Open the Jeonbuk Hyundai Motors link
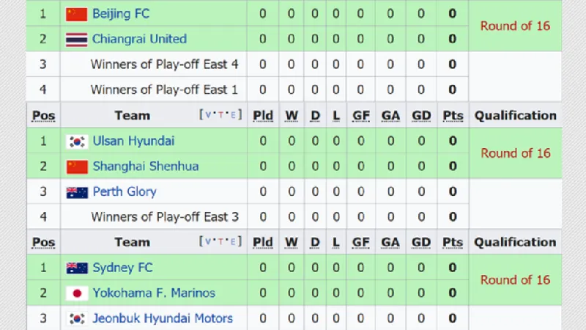The height and width of the screenshot is (330, 586). pyautogui.click(x=162, y=318)
